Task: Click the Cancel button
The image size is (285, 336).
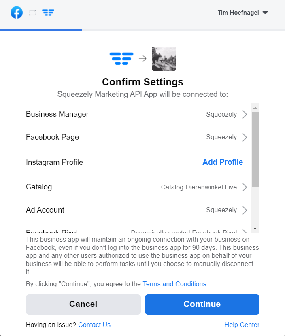Action: click(x=83, y=304)
